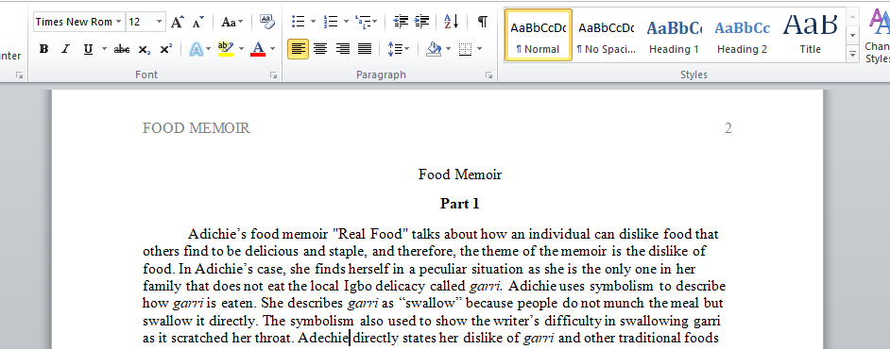890x349 pixels.
Task: Toggle subscript formatting
Action: point(145,49)
